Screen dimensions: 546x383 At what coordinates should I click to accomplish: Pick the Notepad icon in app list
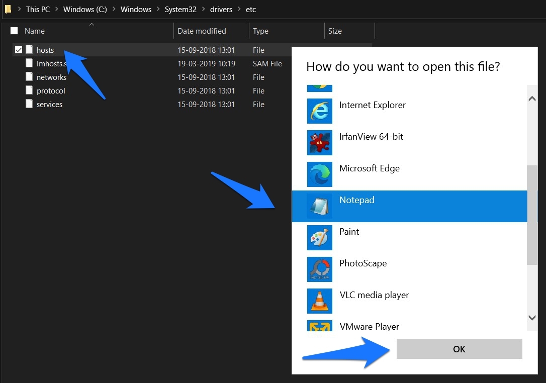(320, 206)
